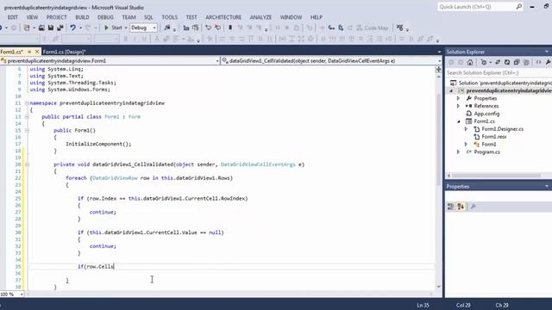Click the Undo arrow icon
The image size is (552, 310).
(72, 28)
